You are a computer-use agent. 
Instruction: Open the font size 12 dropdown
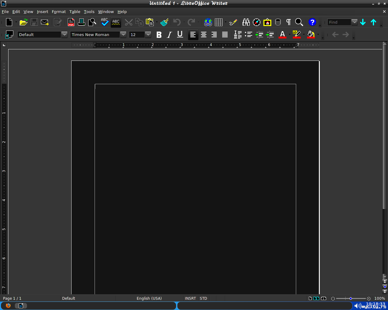pyautogui.click(x=148, y=35)
